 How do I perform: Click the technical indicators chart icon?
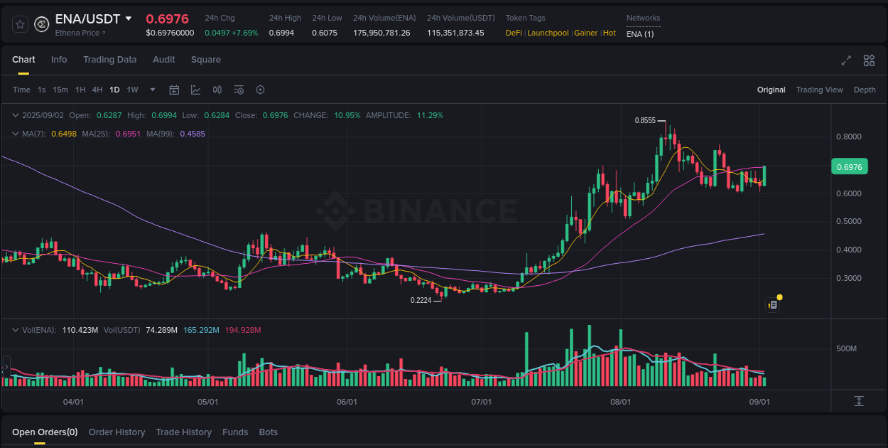point(195,90)
